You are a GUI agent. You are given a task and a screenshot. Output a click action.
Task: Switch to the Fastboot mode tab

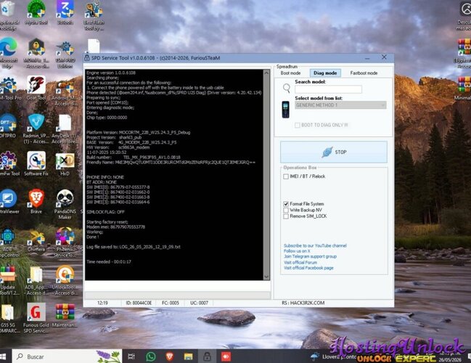(364, 73)
